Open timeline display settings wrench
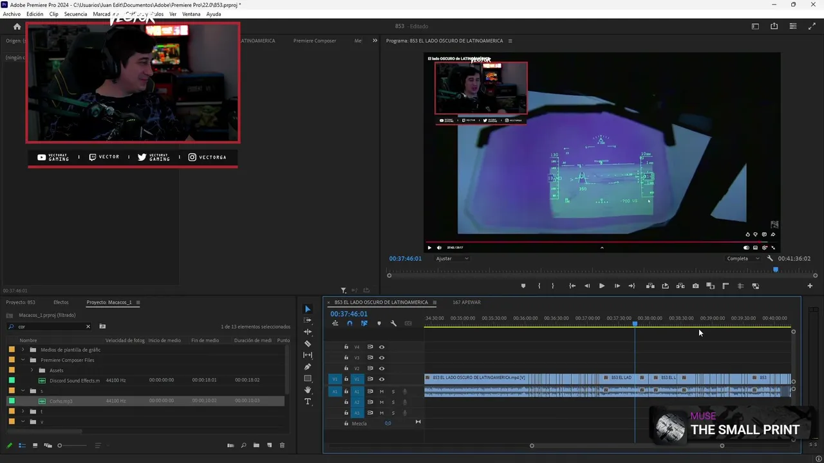 (x=393, y=323)
